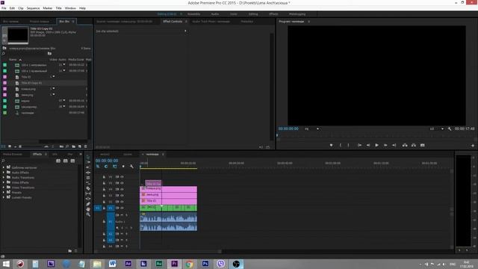Open the Window menu
This screenshot has height=269, width=478.
pos(70,8)
